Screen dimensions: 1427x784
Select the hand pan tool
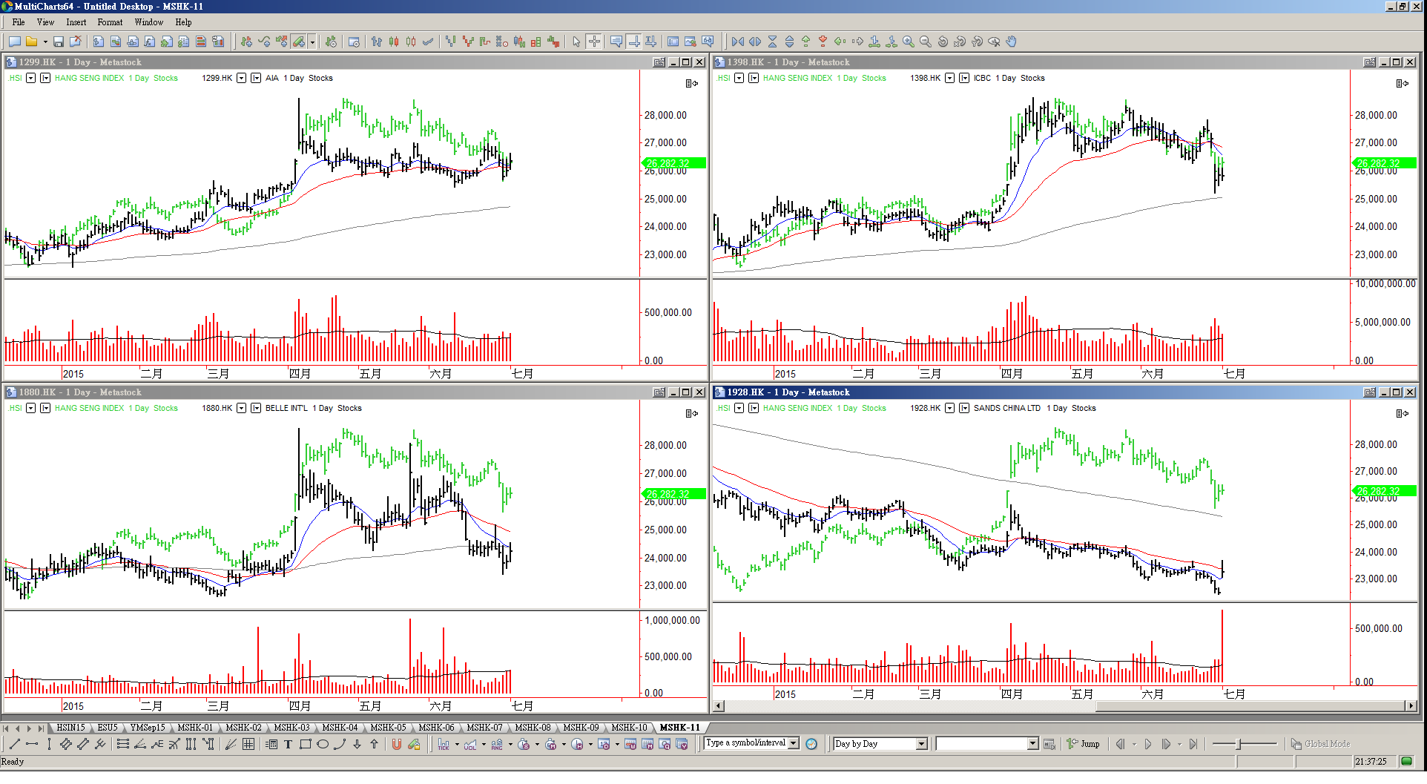1012,42
